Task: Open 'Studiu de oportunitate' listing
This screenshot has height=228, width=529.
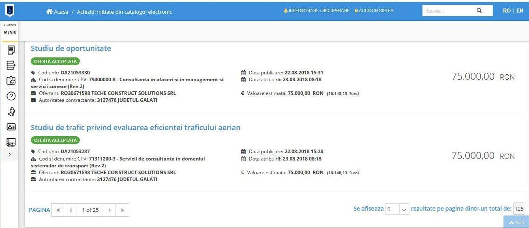Action: pyautogui.click(x=71, y=49)
